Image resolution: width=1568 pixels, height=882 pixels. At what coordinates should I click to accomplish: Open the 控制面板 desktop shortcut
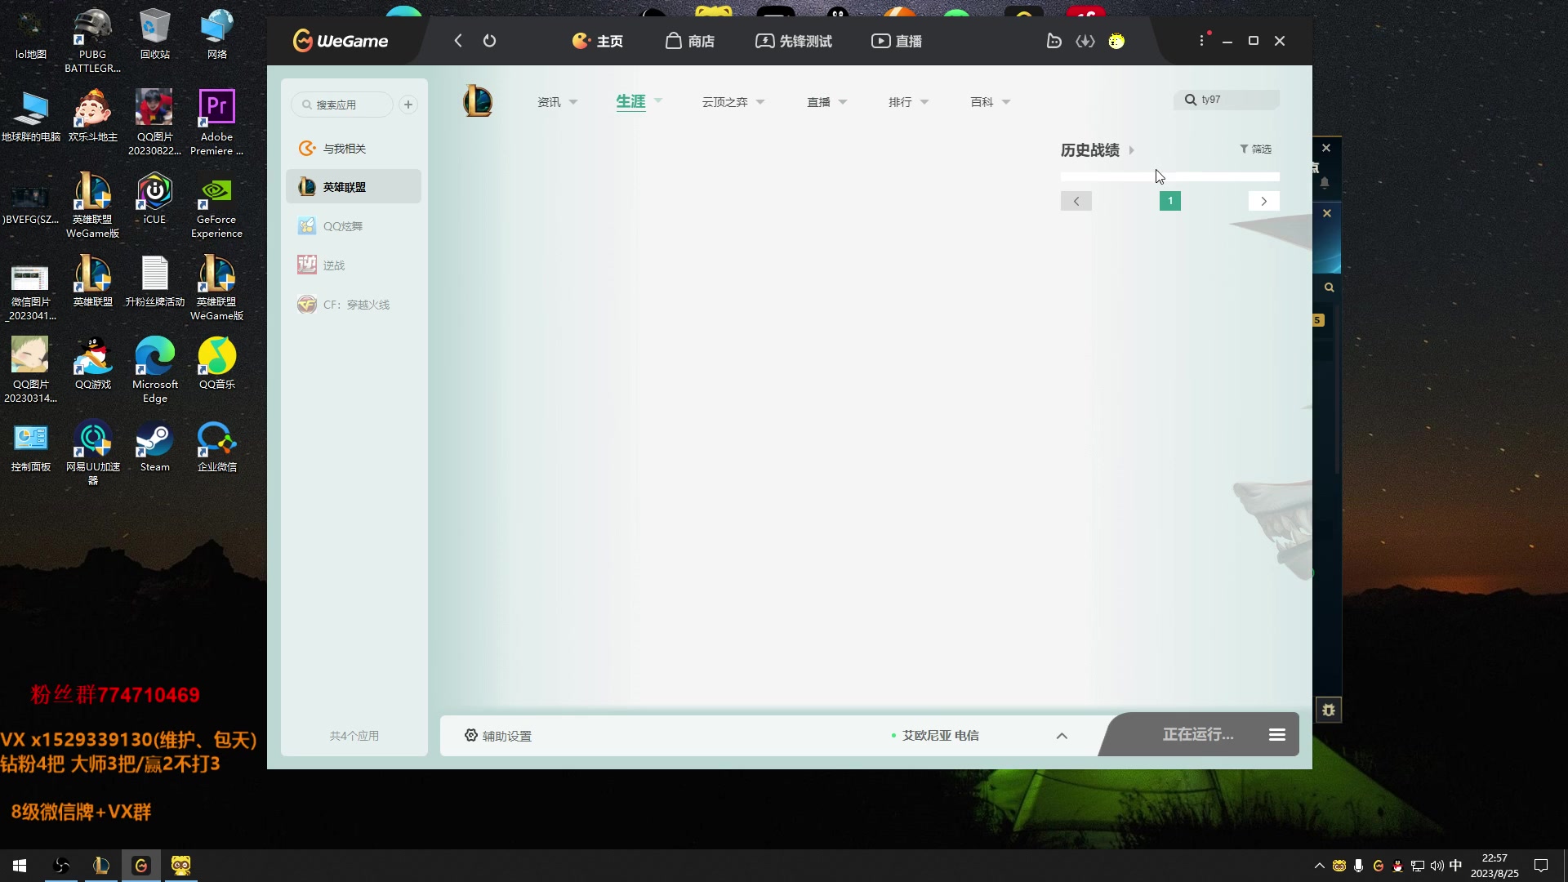(x=30, y=448)
